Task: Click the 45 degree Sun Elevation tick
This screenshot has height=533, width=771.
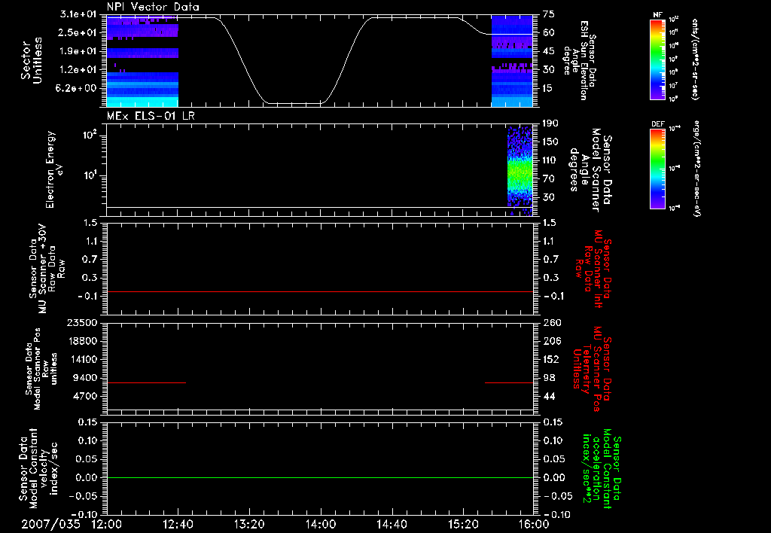Action: pyautogui.click(x=549, y=51)
